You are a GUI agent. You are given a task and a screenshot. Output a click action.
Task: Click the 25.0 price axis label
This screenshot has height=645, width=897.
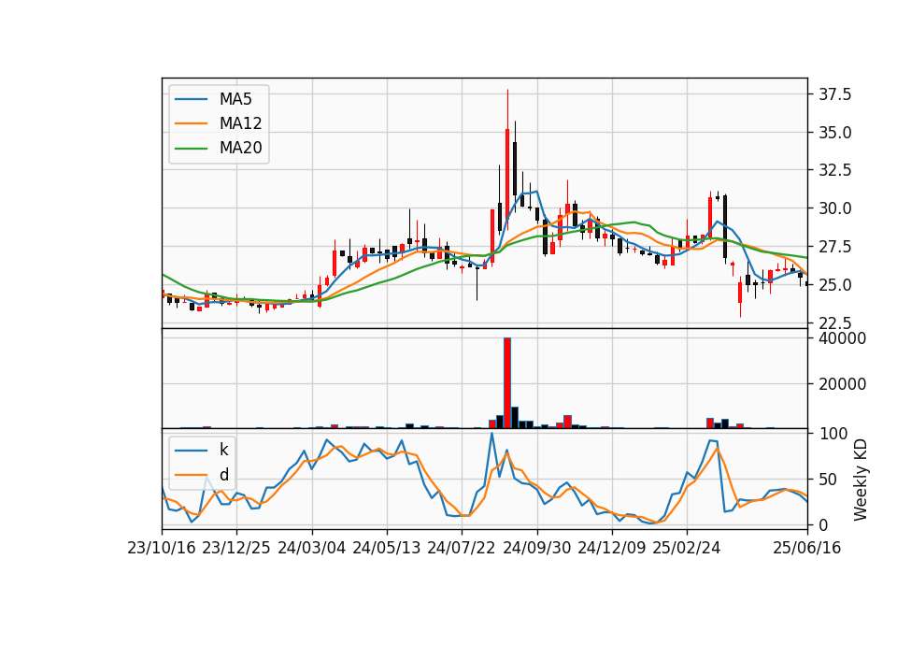pos(835,284)
